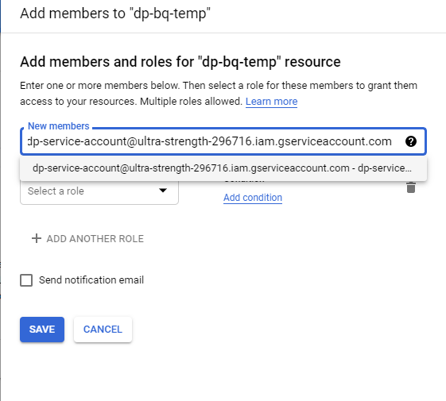Delete the role row with trash icon
This screenshot has height=401, width=446.
pyautogui.click(x=411, y=187)
